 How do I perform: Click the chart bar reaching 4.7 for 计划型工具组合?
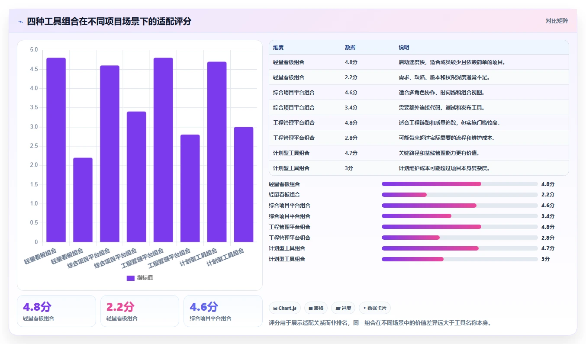[217, 152]
